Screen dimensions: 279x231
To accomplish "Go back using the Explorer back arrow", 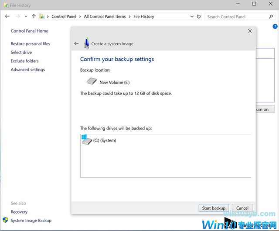I will tap(7, 16).
